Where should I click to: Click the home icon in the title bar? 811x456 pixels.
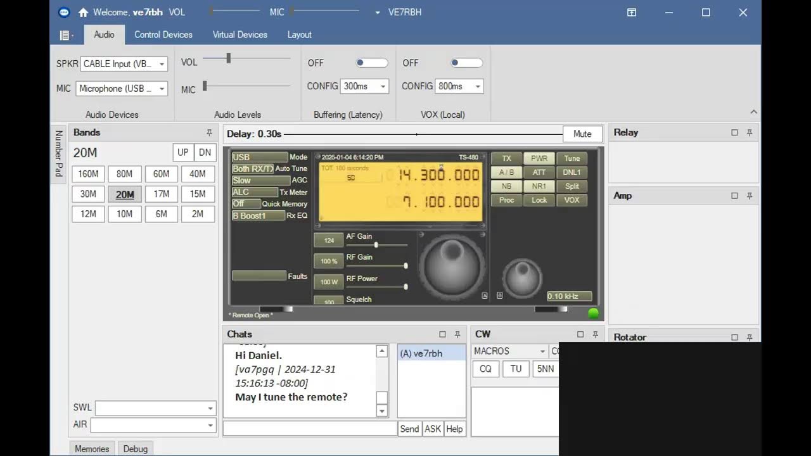(83, 12)
